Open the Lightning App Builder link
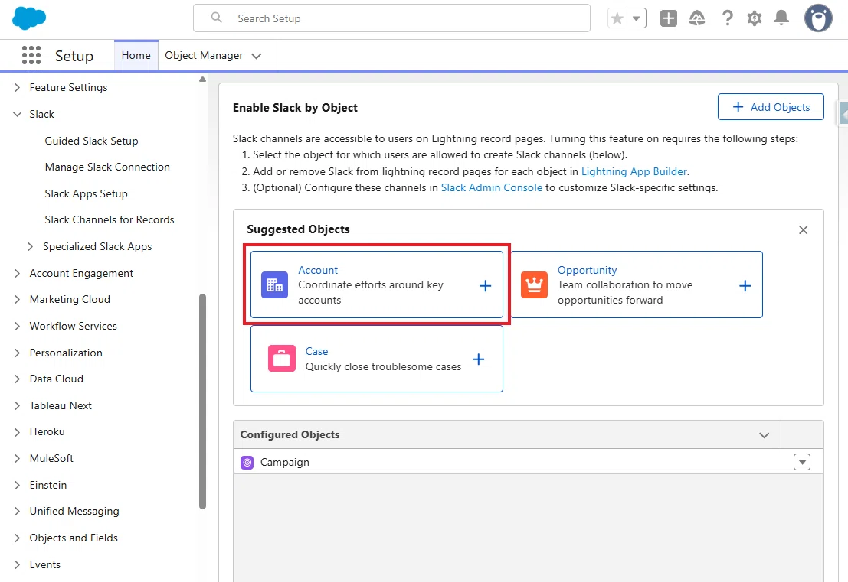The image size is (848, 582). [634, 171]
